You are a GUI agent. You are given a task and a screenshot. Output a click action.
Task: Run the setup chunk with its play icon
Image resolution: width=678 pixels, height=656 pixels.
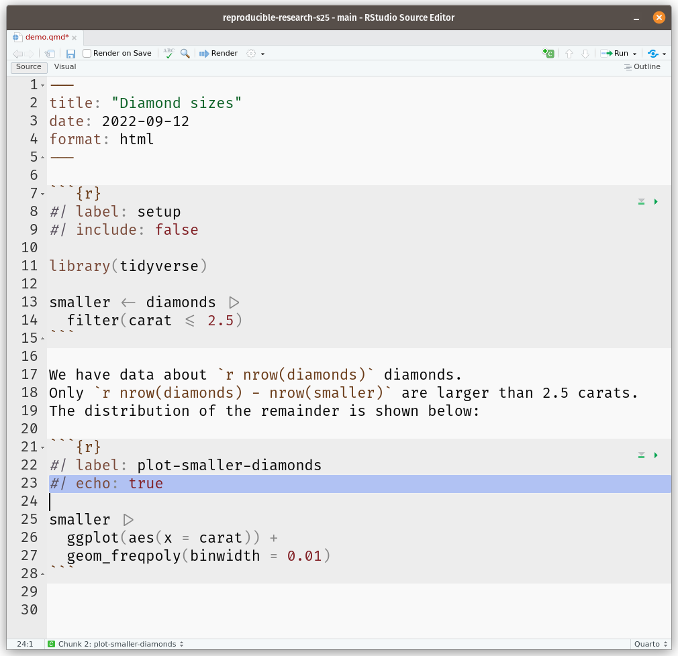pyautogui.click(x=656, y=202)
